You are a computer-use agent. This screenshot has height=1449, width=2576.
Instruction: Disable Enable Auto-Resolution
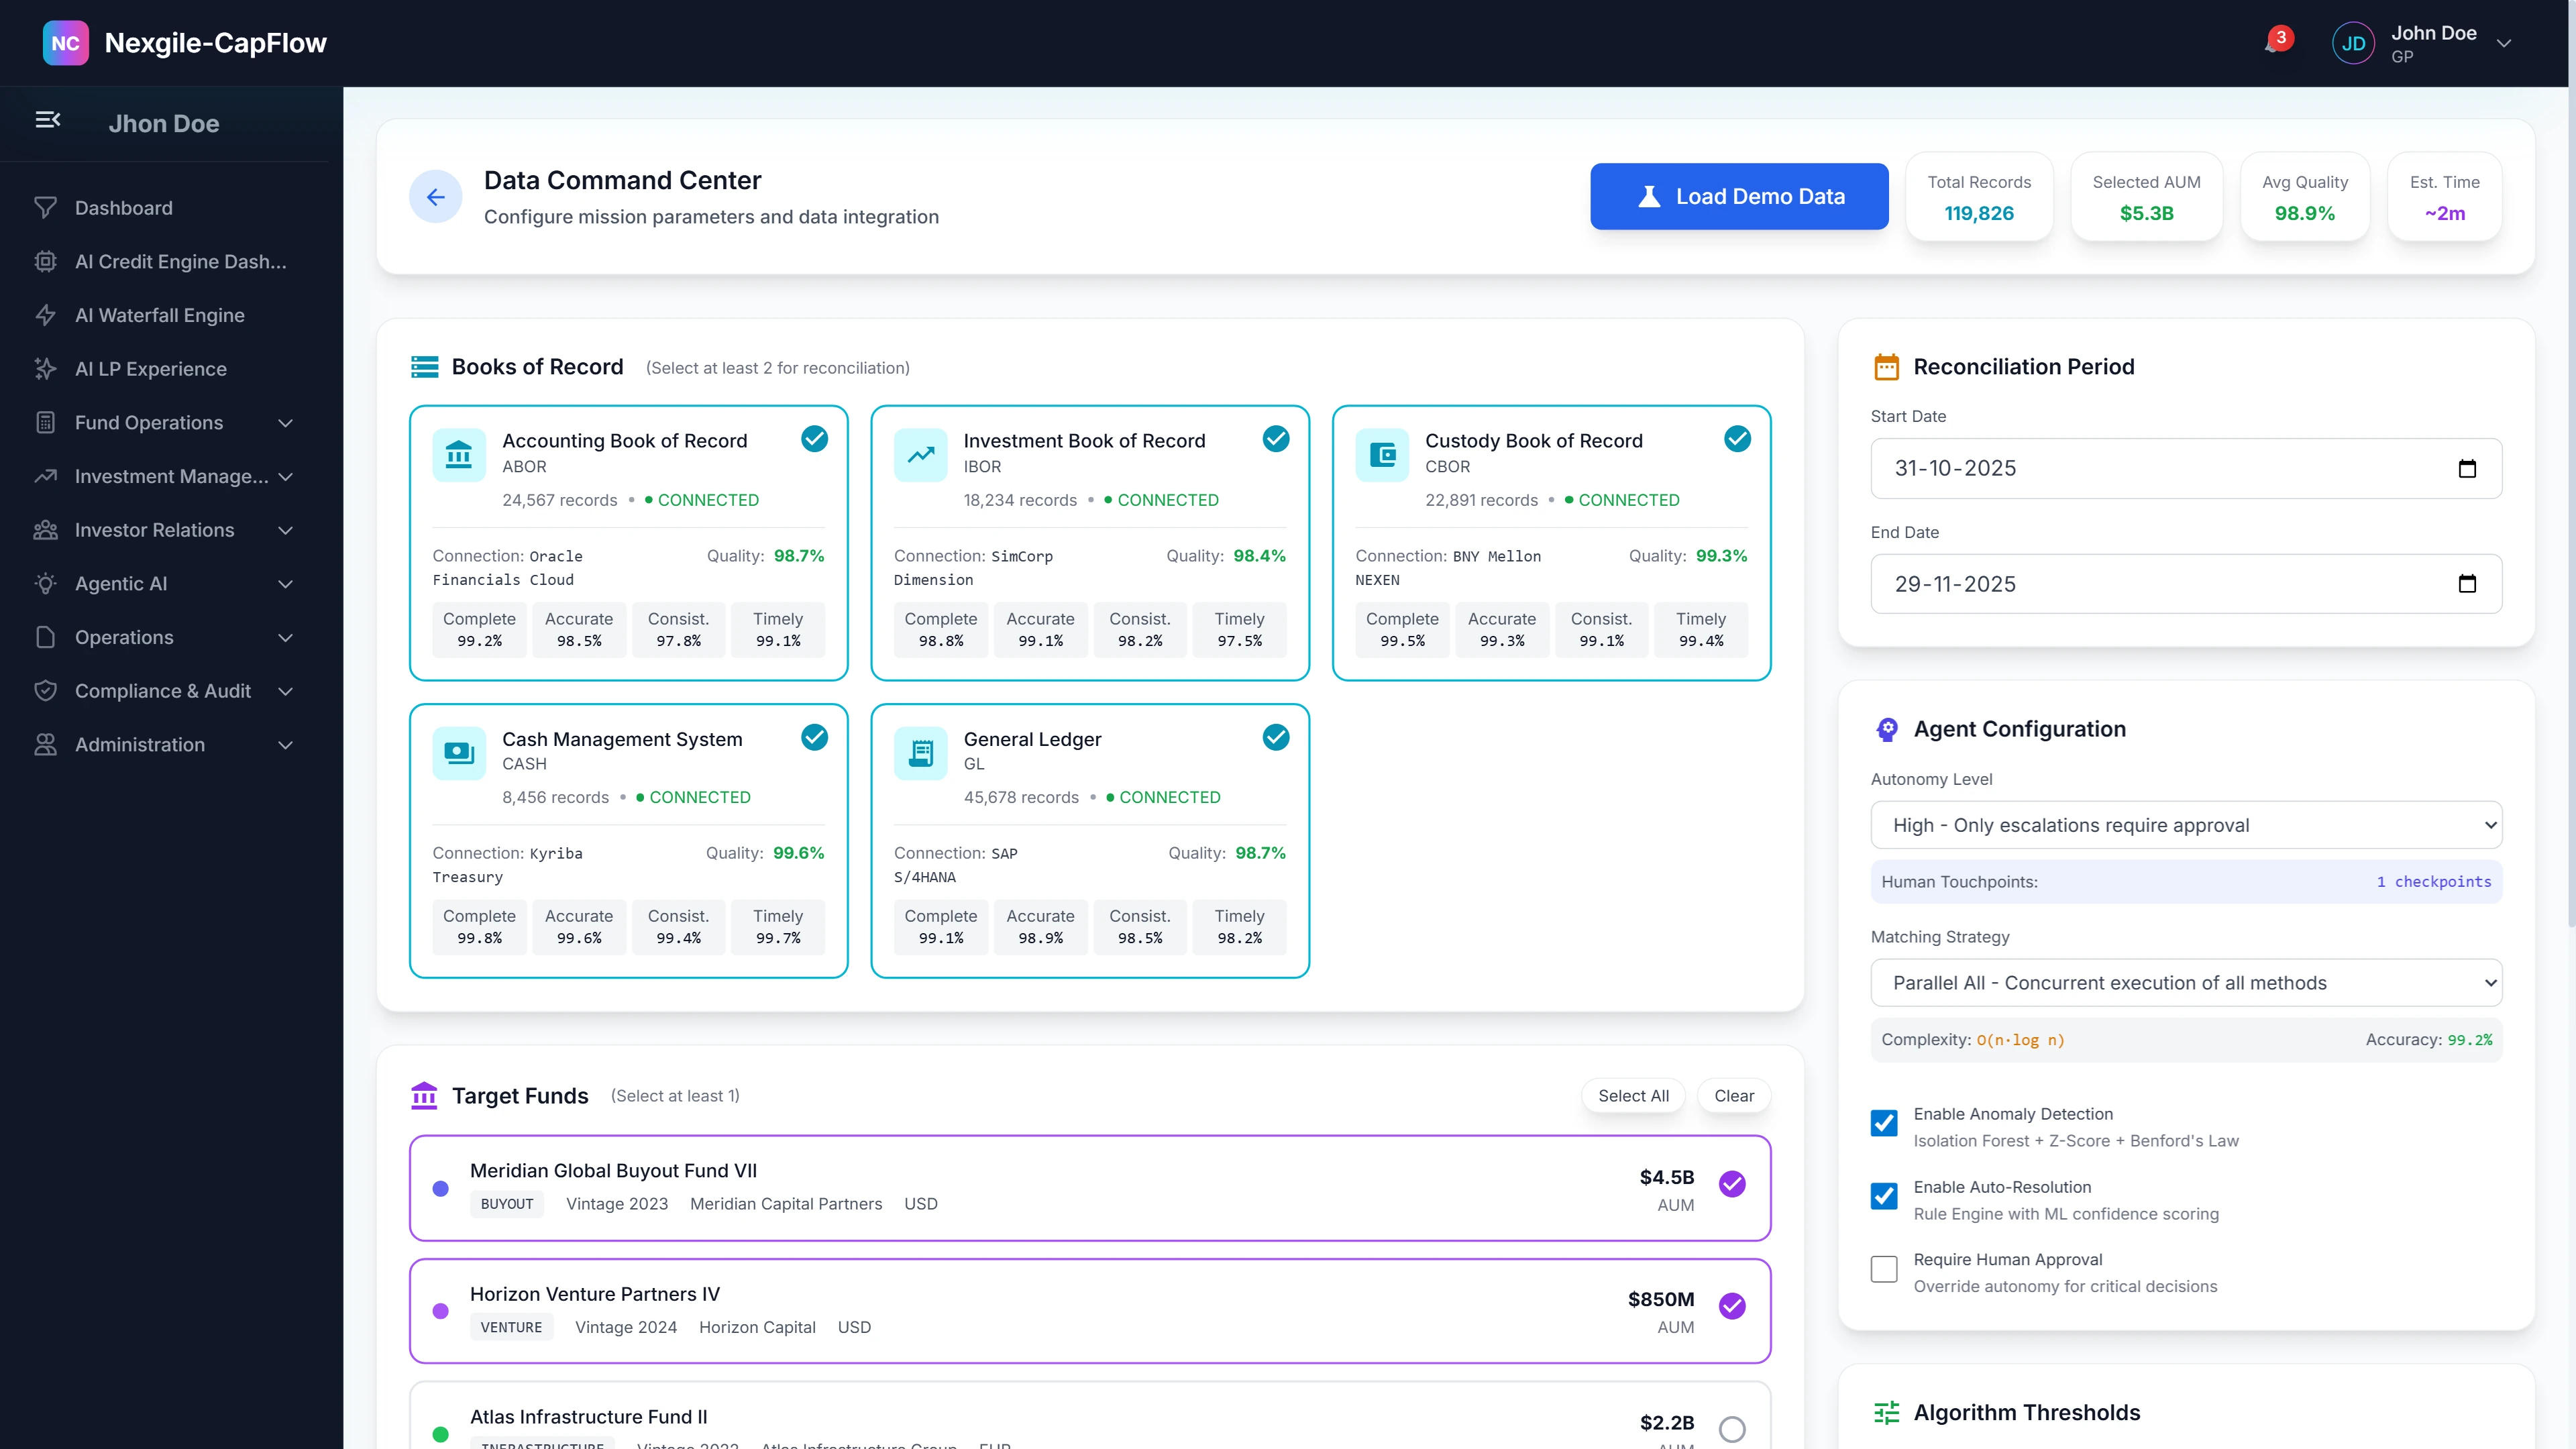1884,1196
